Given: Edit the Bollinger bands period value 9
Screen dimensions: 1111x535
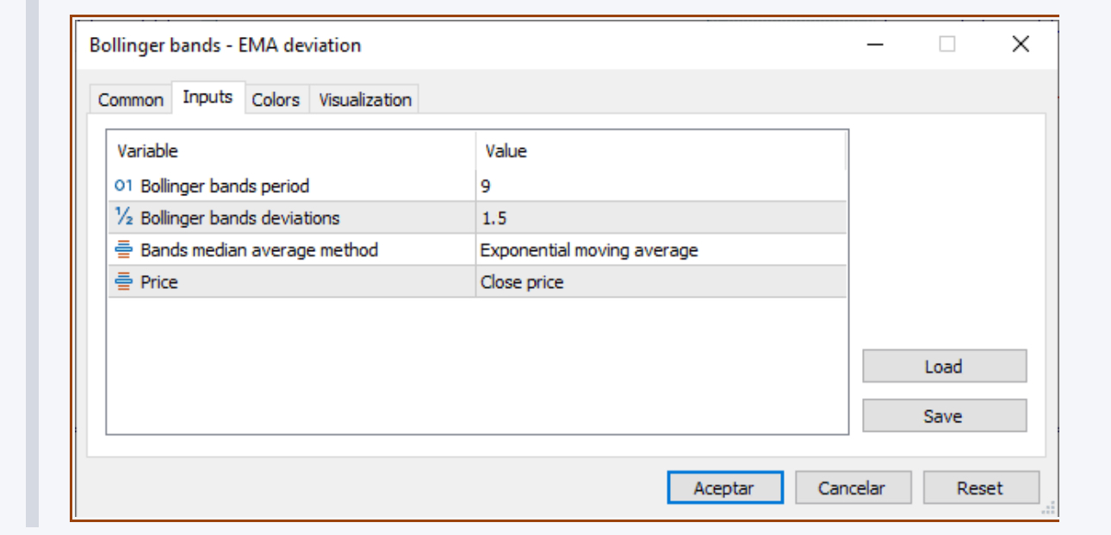Looking at the screenshot, I should coord(660,186).
